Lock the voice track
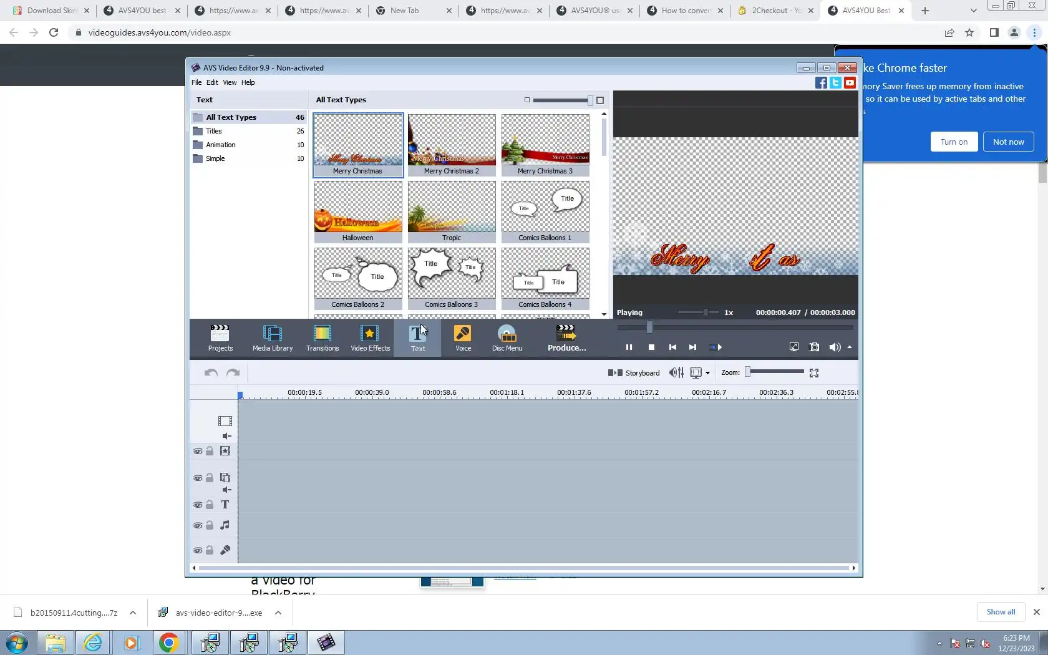This screenshot has width=1048, height=655. point(210,551)
